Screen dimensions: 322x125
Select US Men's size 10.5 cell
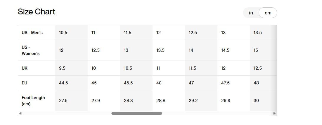click(x=63, y=33)
